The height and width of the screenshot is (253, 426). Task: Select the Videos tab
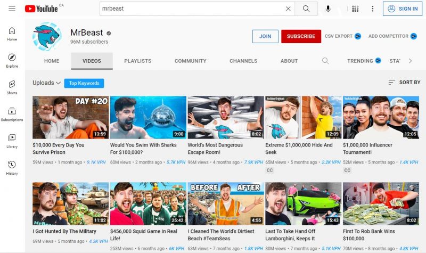[92, 61]
